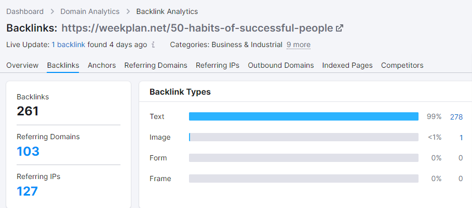Click the Dashboard breadcrumb link
This screenshot has height=208, width=472.
(26, 11)
